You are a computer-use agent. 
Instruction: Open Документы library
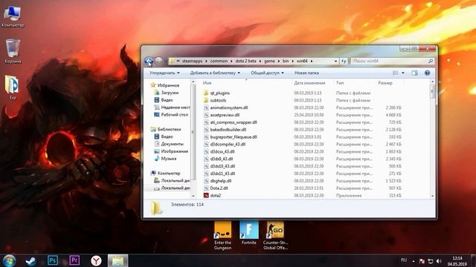point(172,144)
